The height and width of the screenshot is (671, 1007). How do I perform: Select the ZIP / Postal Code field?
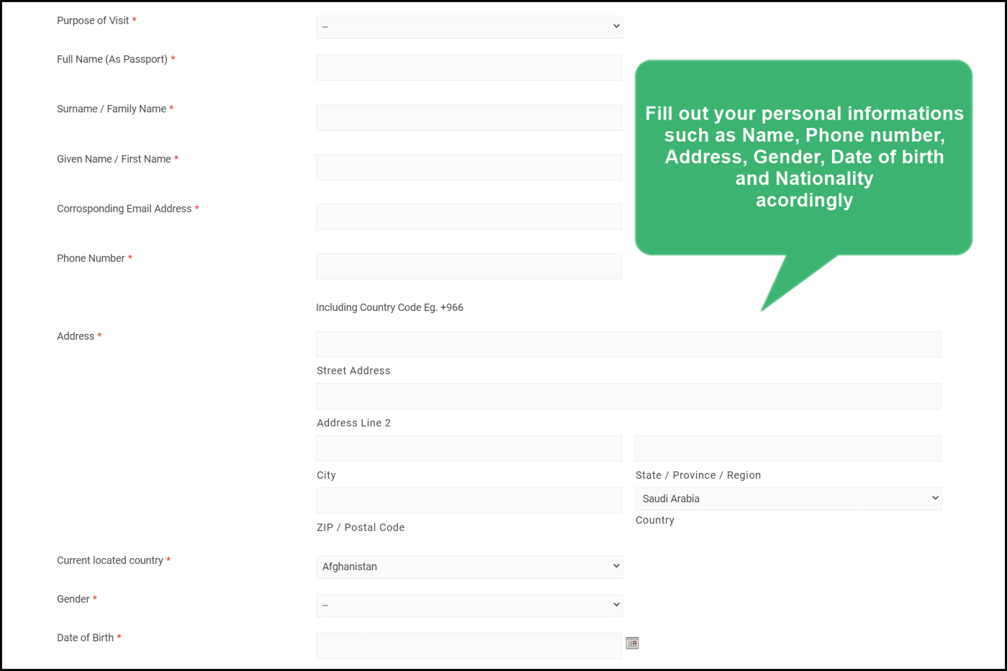point(468,500)
